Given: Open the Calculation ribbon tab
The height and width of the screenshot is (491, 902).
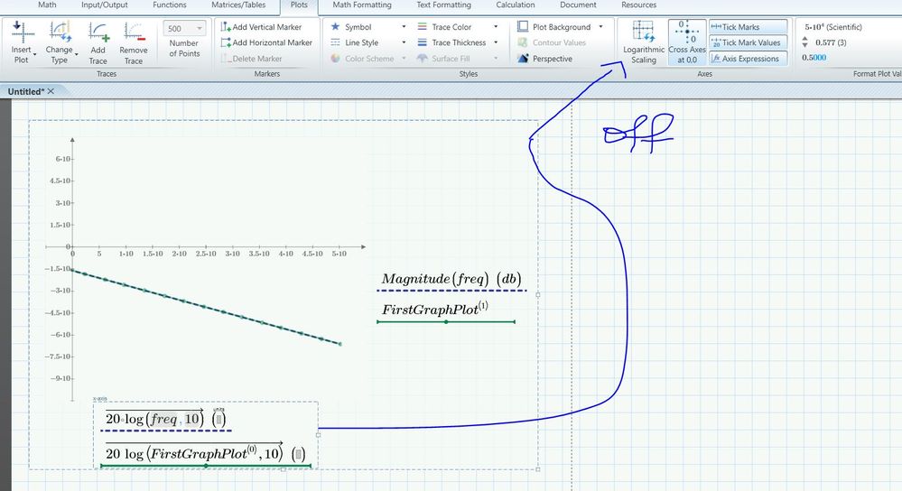Looking at the screenshot, I should pyautogui.click(x=516, y=5).
